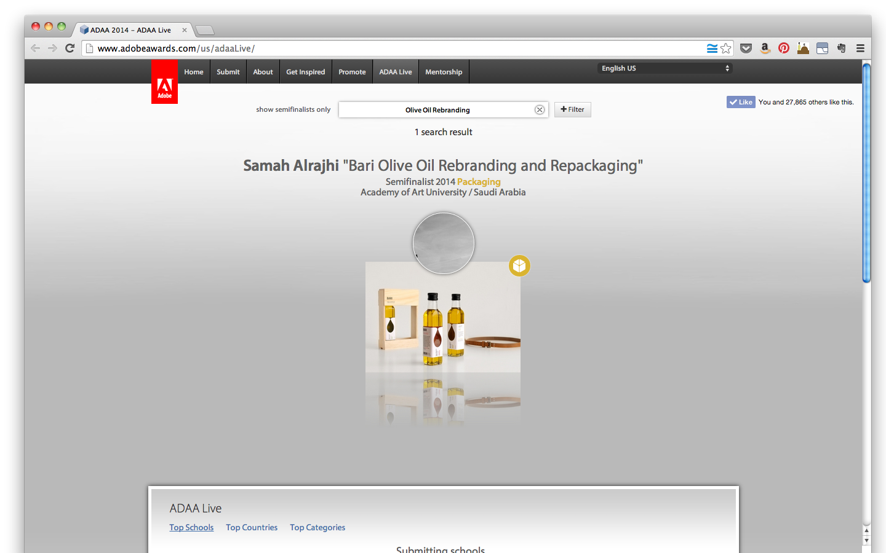This screenshot has height=553, width=886.
Task: Open the Amazon extension icon
Action: [765, 48]
